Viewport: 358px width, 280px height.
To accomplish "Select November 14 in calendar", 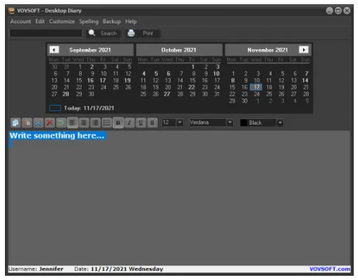I will [305, 80].
